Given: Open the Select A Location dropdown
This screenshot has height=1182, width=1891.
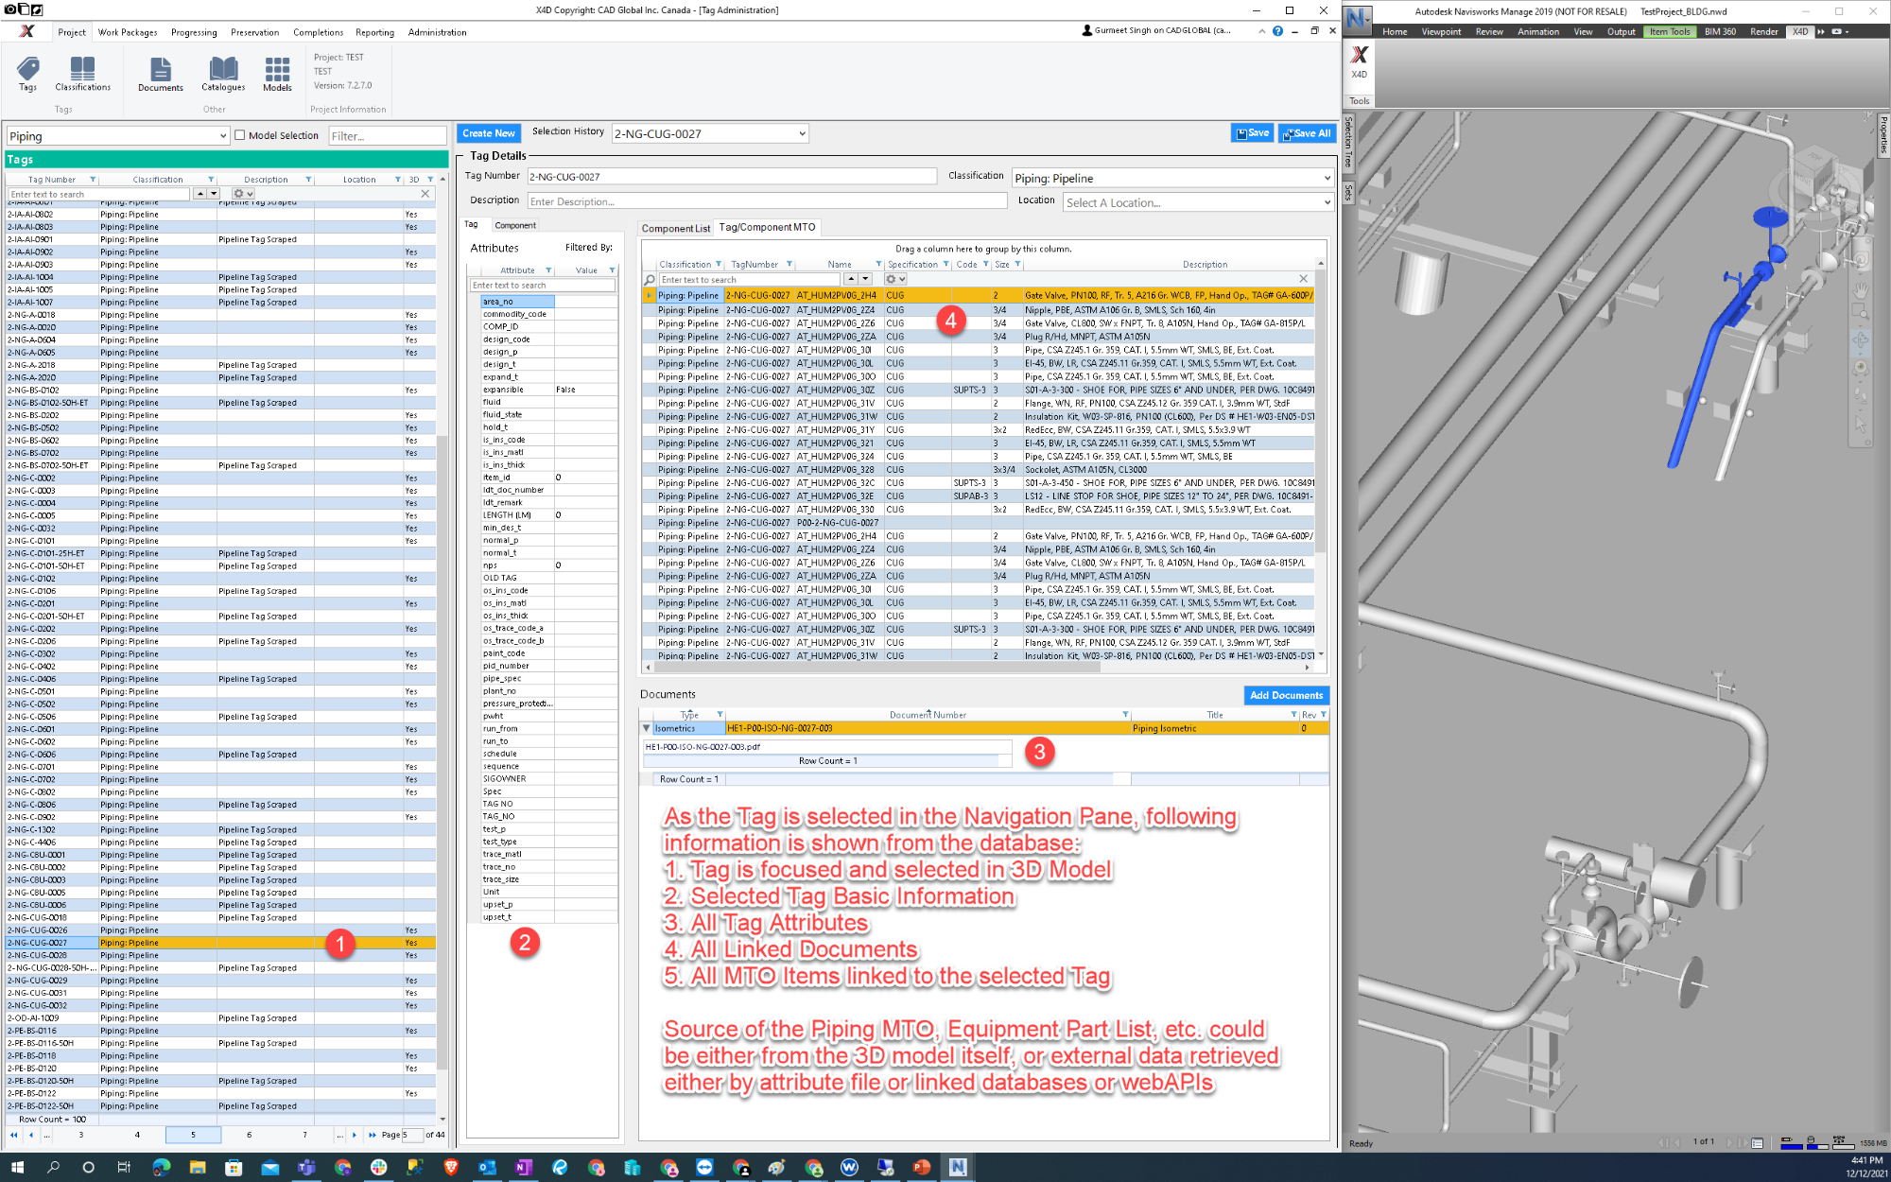Looking at the screenshot, I should pos(1327,202).
